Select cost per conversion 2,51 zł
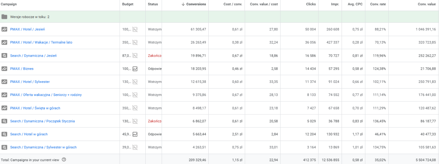439x164 pixels. pyautogui.click(x=237, y=134)
